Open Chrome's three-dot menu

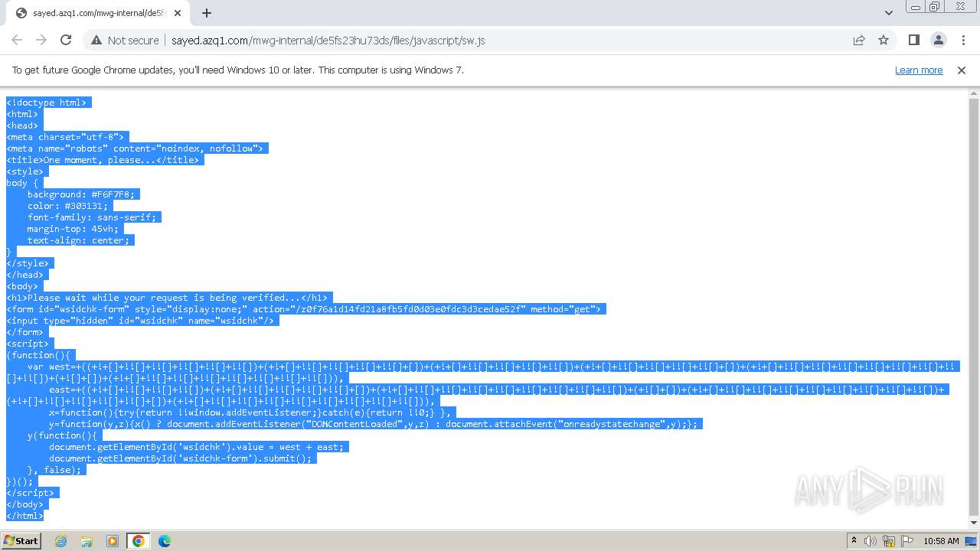[962, 40]
